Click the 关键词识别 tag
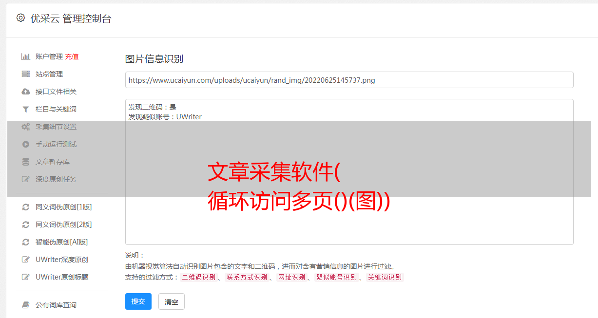Image resolution: width=598 pixels, height=318 pixels. 385,277
